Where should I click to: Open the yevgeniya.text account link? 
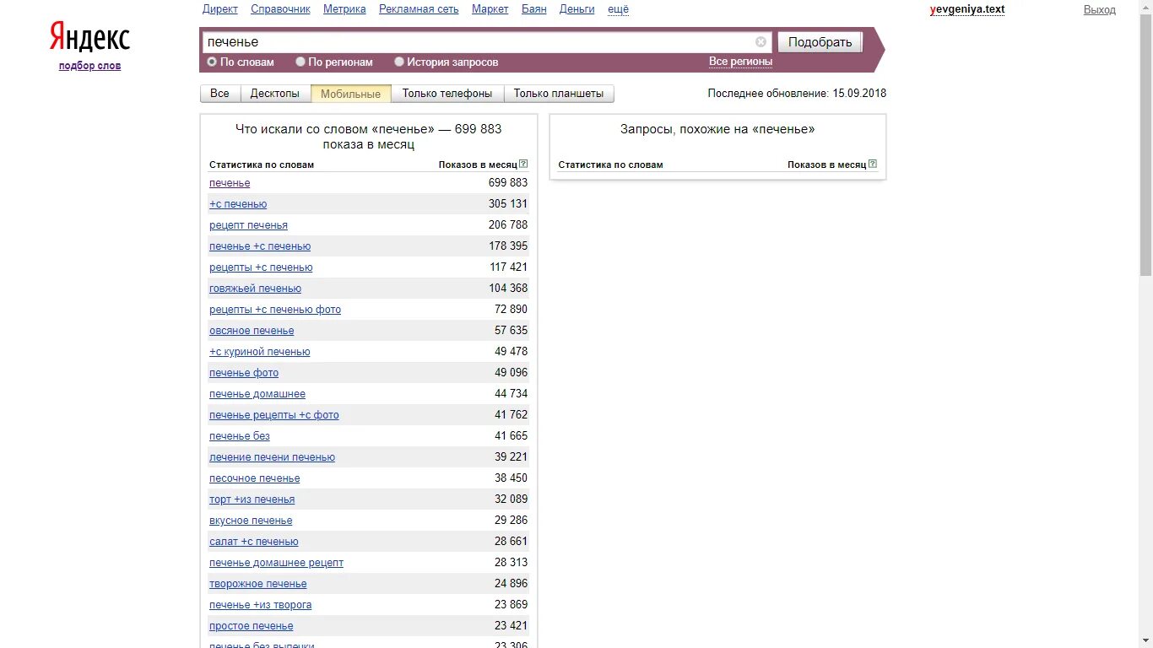pyautogui.click(x=967, y=9)
